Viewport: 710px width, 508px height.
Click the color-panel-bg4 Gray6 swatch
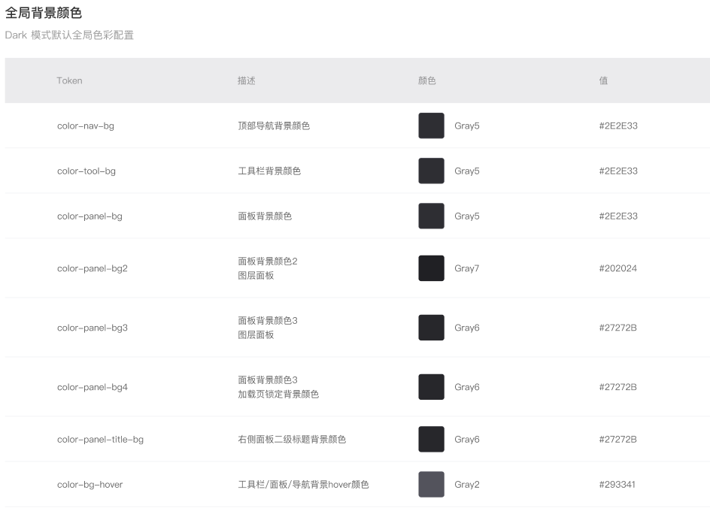pos(431,387)
